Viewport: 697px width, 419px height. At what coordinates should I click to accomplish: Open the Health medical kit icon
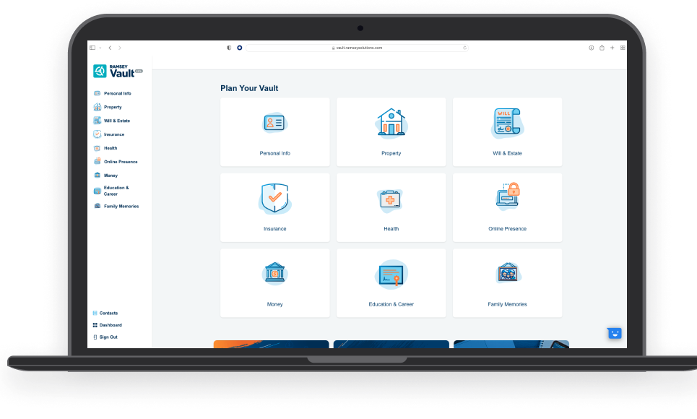(x=391, y=199)
